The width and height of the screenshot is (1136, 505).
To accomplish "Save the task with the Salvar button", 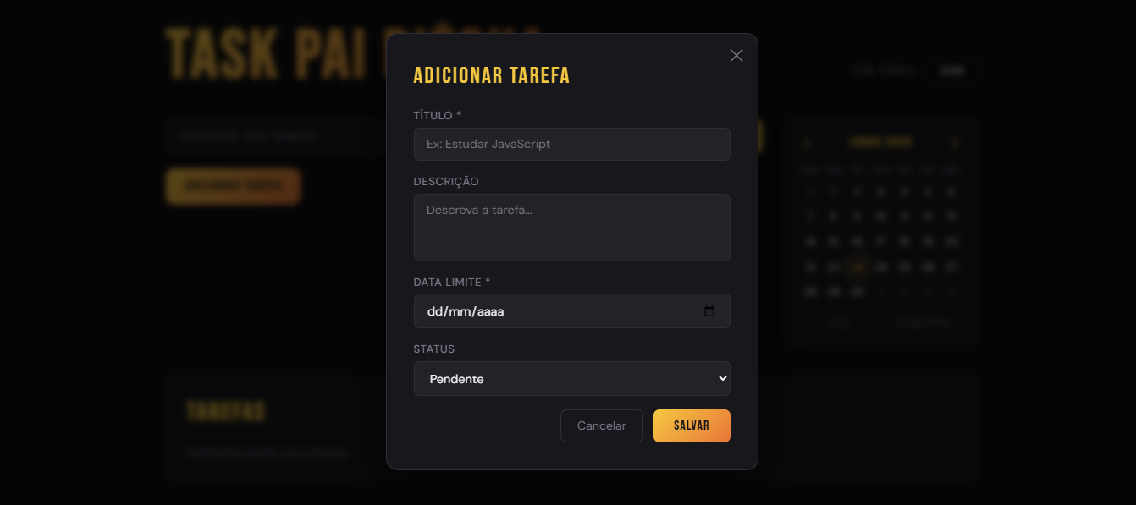I will 692,426.
